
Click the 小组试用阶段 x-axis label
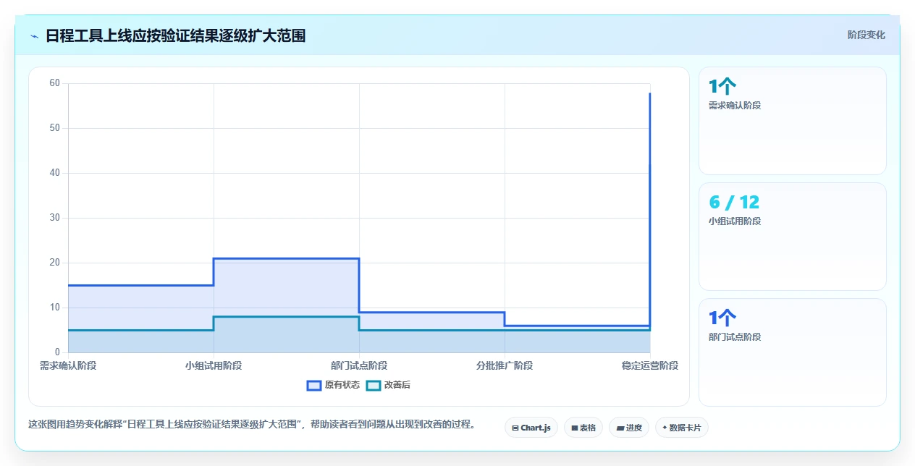(214, 365)
